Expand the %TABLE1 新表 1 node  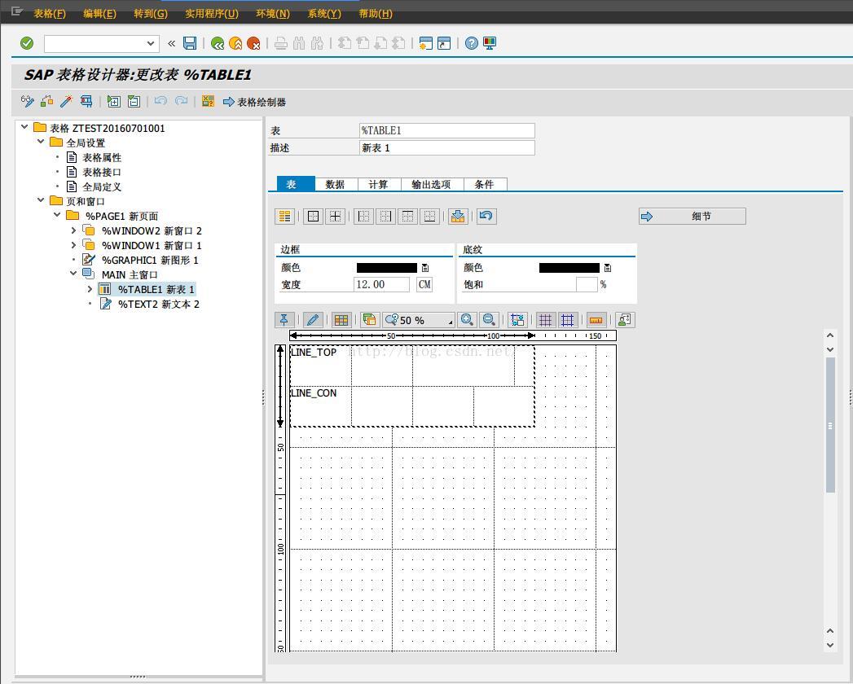(90, 289)
